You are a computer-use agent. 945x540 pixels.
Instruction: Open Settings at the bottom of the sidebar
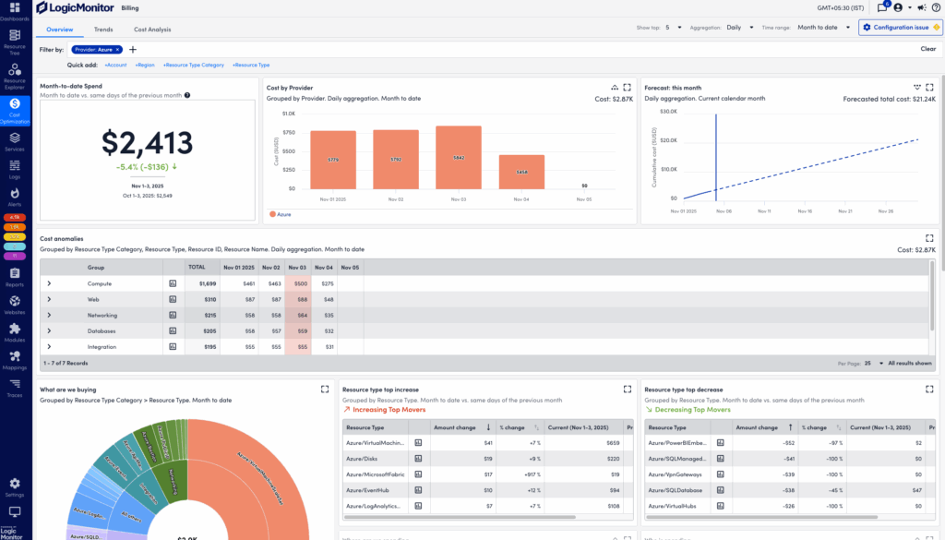pos(14,484)
